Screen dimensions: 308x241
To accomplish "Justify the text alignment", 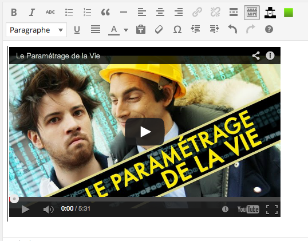I will click(x=96, y=29).
